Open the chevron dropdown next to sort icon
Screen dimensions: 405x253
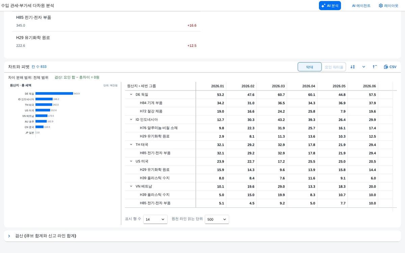tap(363, 67)
